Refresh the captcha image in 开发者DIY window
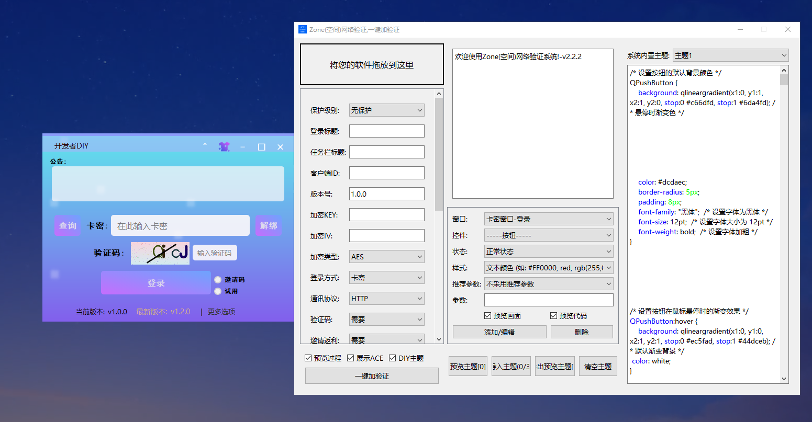The width and height of the screenshot is (812, 422). click(160, 253)
